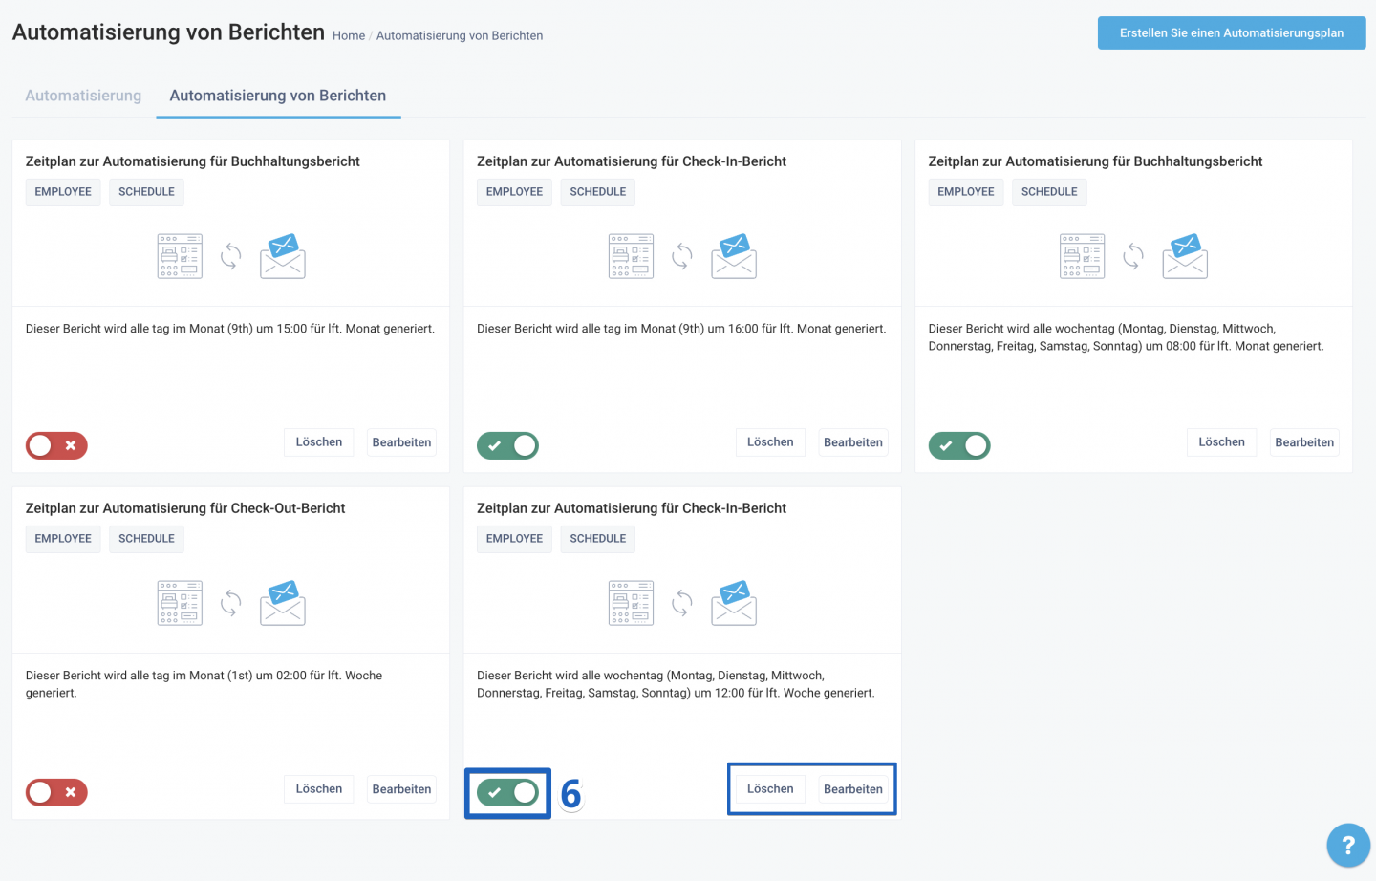Switch to the Automatisierung tab
1376x881 pixels.
coord(83,96)
